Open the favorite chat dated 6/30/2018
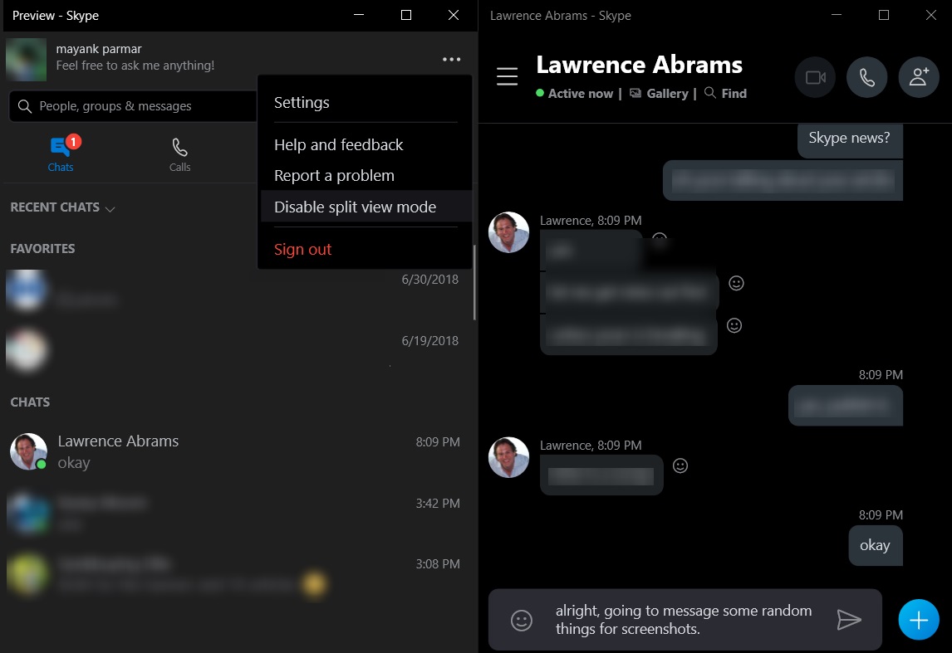952x653 pixels. (237, 290)
